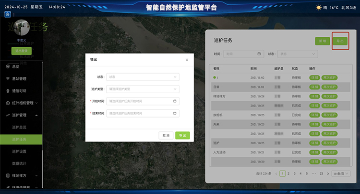The width and height of the screenshot is (360, 194).
Task: Click 详情 for the 巡护 row
Action: click(314, 143)
